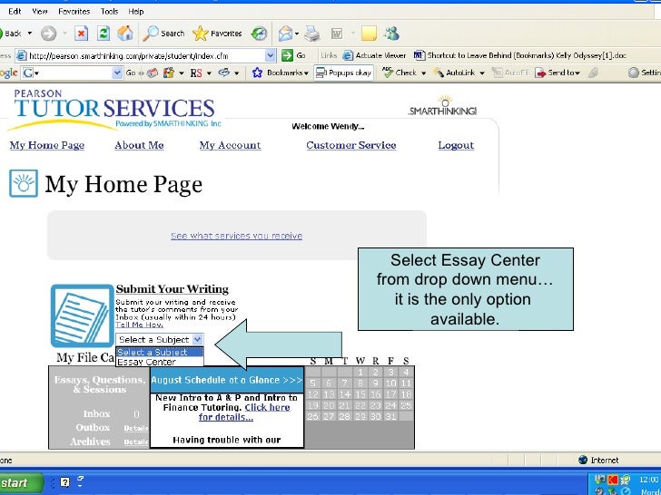Expand the address bar dropdown arrow
This screenshot has width=661, height=495.
point(271,55)
